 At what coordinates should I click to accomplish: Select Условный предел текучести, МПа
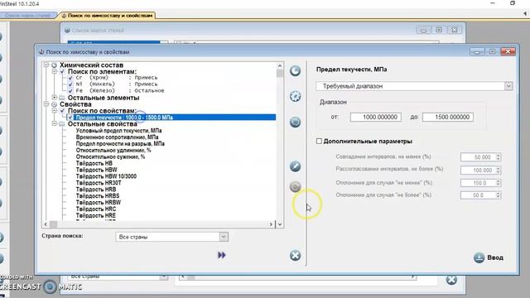[118, 131]
